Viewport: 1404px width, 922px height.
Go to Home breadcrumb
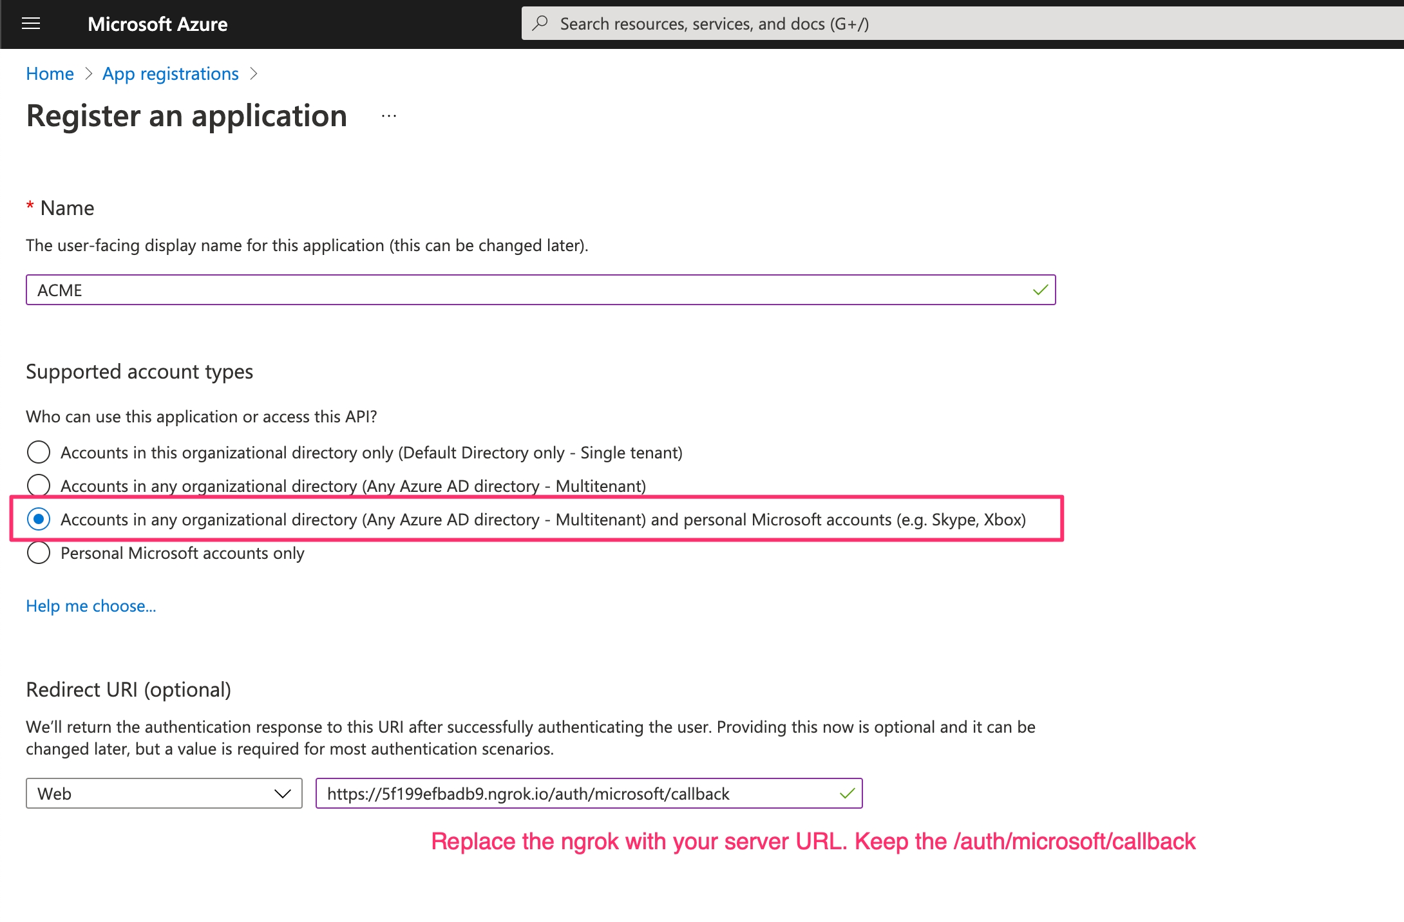click(50, 74)
